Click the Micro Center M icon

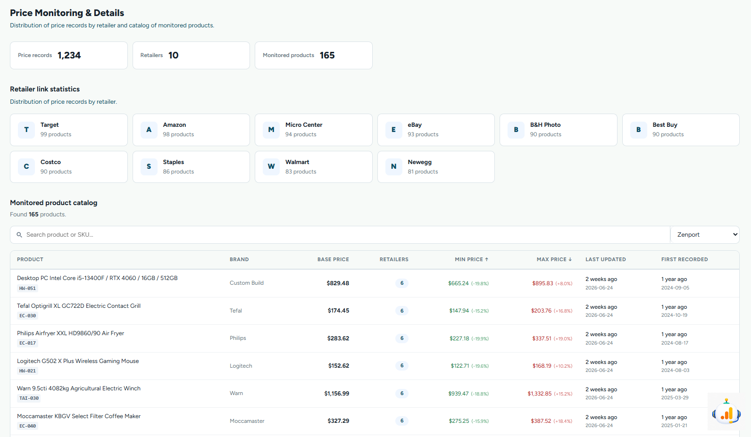pyautogui.click(x=271, y=130)
